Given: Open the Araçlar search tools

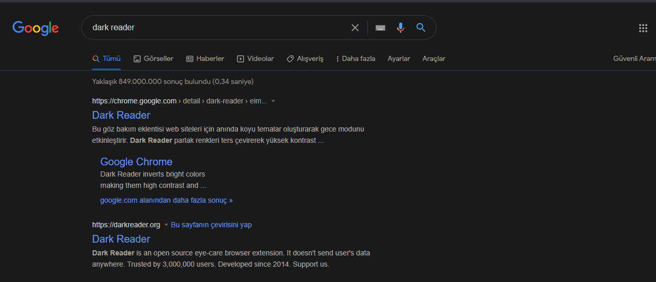Looking at the screenshot, I should tap(434, 59).
